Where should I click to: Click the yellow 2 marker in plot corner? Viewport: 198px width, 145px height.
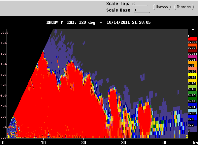coord(187,136)
